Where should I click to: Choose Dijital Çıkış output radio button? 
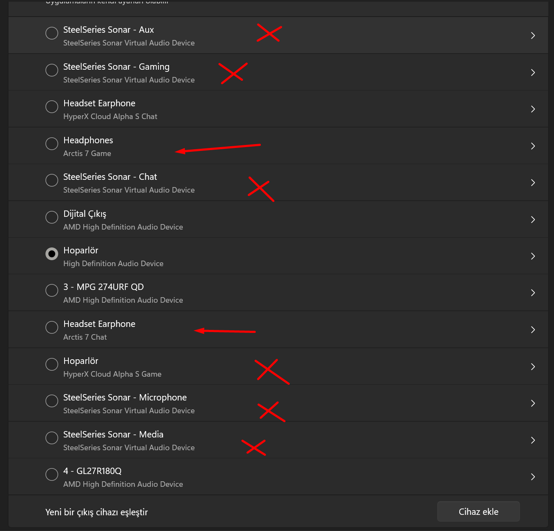[52, 217]
